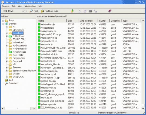Click folder tree horizontal scrollbar left arrow
Viewport: 146px width, 115px height.
pos(3,109)
